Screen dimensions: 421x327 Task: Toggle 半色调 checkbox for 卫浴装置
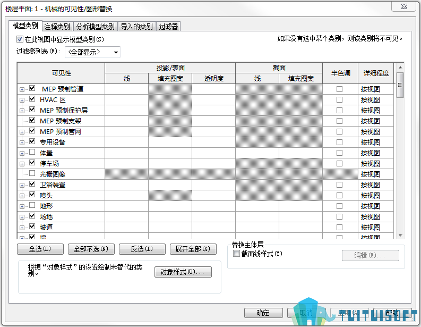340,185
